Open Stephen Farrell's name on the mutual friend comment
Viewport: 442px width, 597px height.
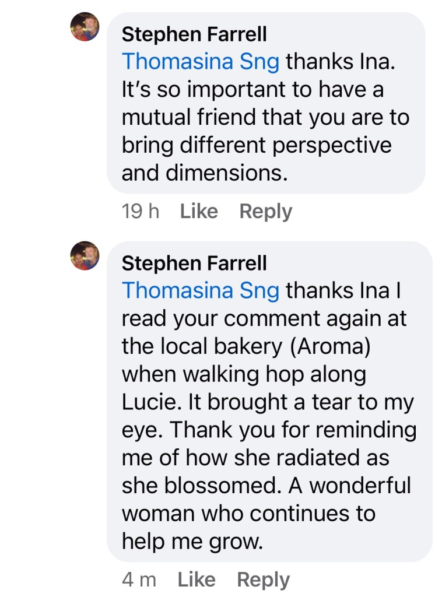pyautogui.click(x=194, y=34)
